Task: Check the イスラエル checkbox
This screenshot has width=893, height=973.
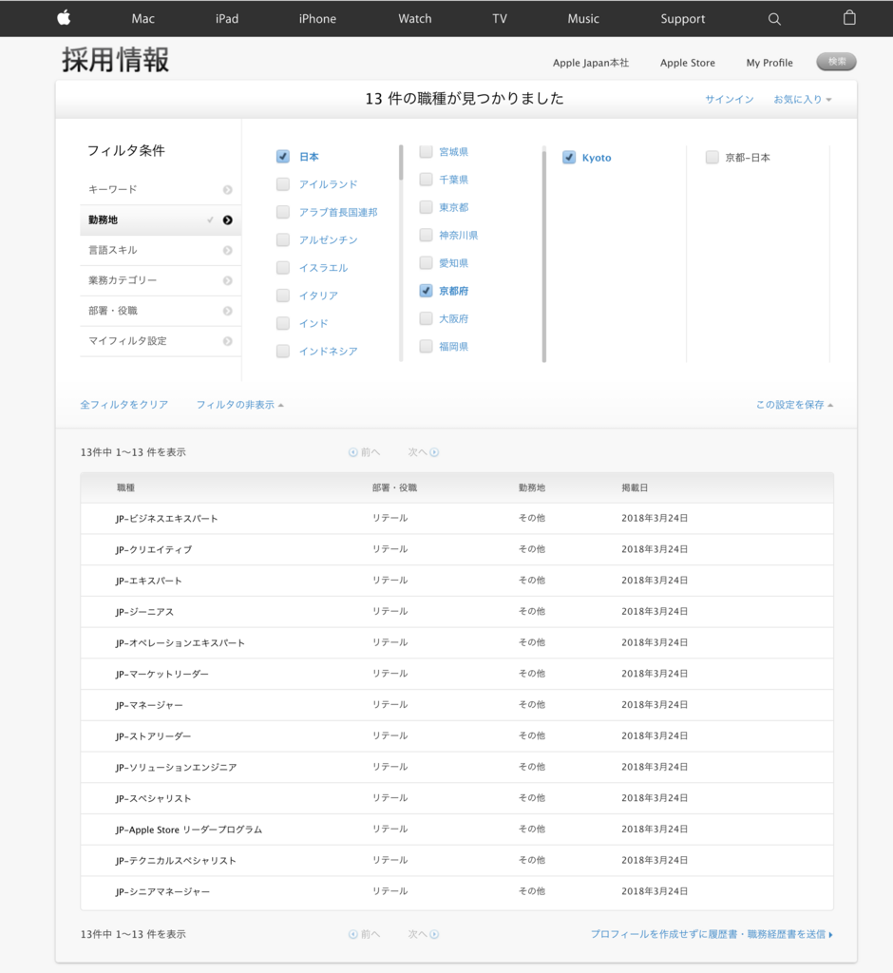Action: point(283,267)
